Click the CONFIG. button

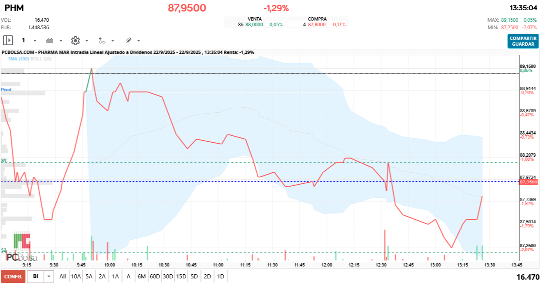pos(13,276)
